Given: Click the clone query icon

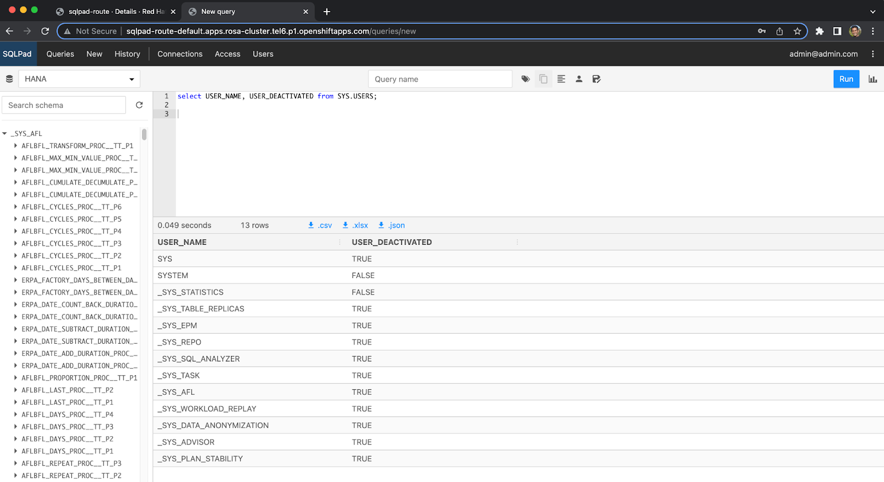Looking at the screenshot, I should tap(543, 79).
